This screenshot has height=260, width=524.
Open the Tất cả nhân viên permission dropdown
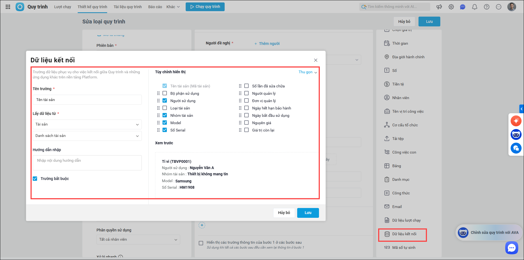[138, 240]
